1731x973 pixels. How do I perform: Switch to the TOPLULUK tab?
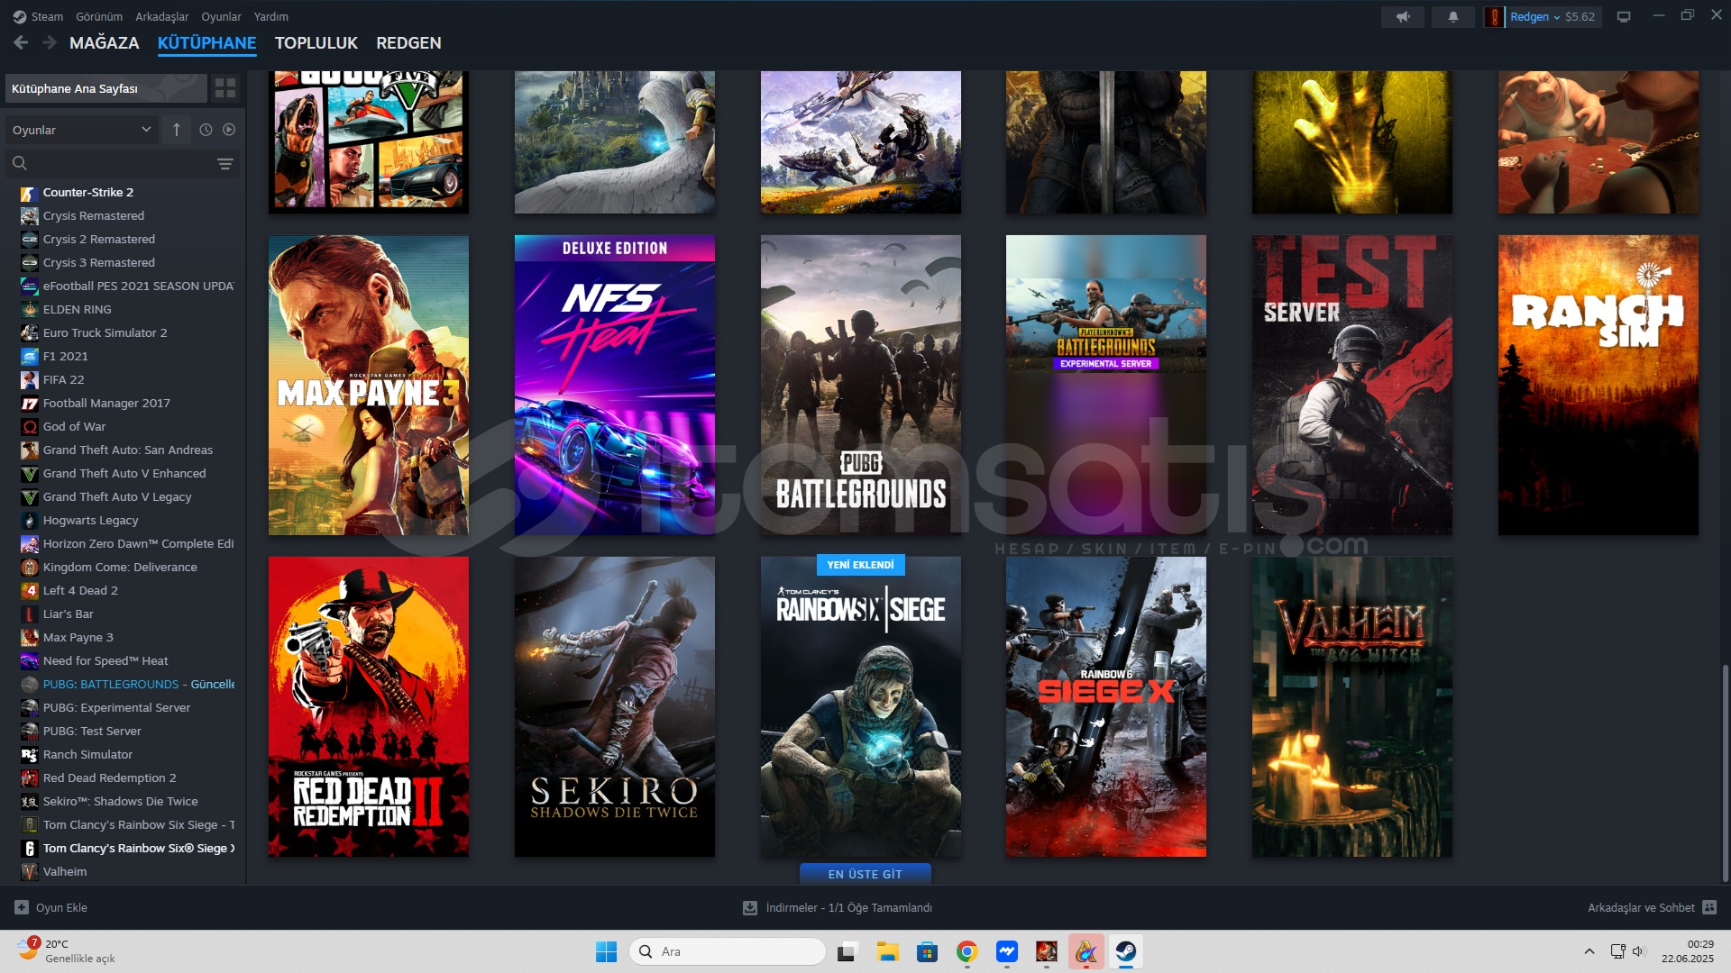point(316,42)
